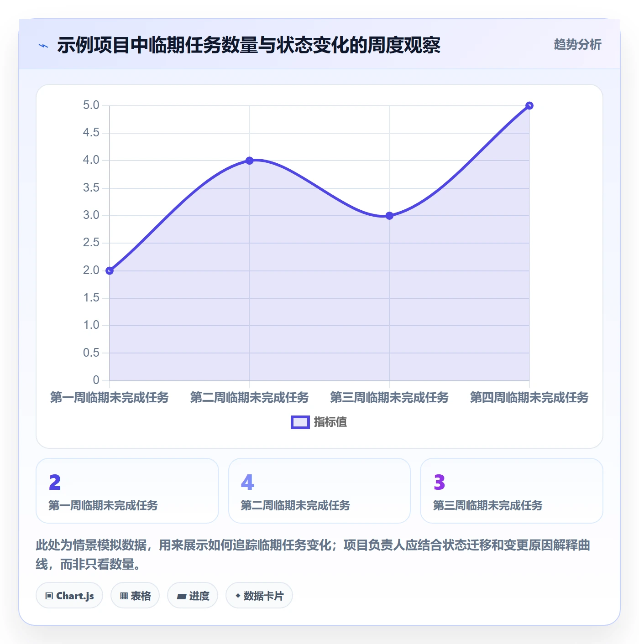639x644 pixels.
Task: Select the third-week data point at 3.0
Action: click(x=389, y=216)
